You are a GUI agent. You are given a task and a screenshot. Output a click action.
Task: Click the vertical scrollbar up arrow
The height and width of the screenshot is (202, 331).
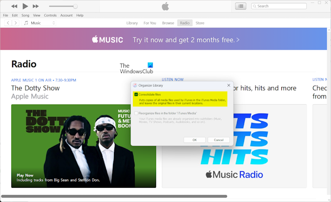pyautogui.click(x=329, y=30)
